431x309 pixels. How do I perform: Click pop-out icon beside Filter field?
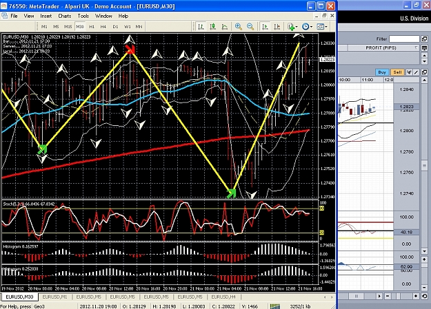coord(424,39)
